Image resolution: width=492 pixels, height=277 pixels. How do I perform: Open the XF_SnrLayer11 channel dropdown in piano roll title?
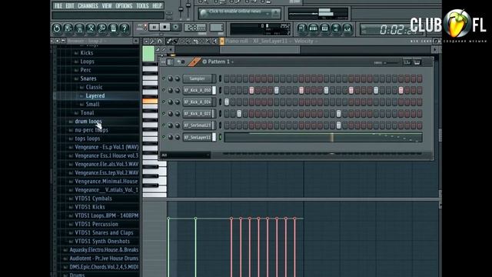tap(271, 41)
